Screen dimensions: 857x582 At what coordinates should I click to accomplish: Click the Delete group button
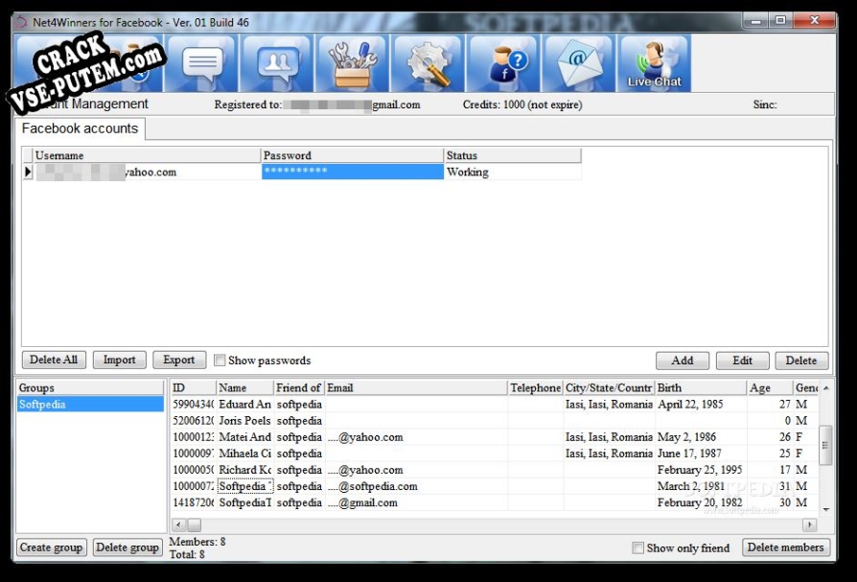pyautogui.click(x=127, y=547)
